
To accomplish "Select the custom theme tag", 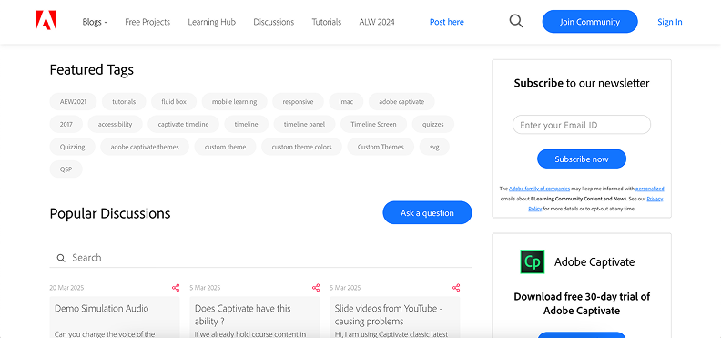I will tap(226, 147).
